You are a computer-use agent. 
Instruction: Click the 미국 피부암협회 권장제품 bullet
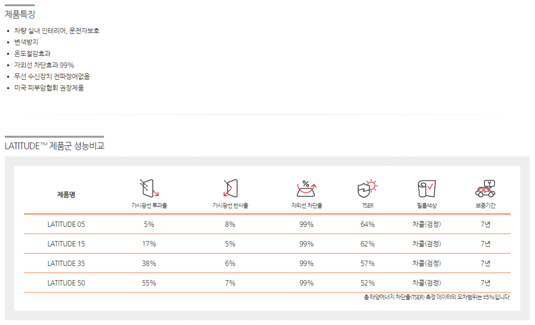pos(49,88)
